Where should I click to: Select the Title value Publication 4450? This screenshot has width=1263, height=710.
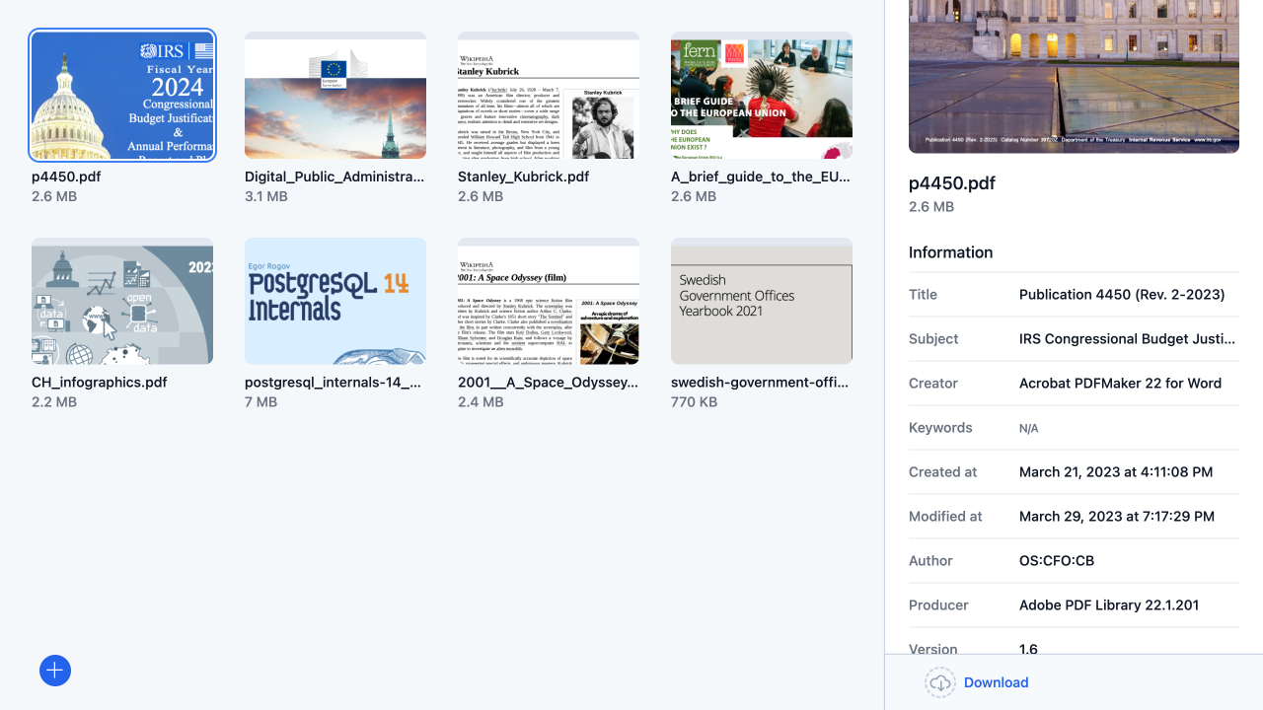(1122, 294)
